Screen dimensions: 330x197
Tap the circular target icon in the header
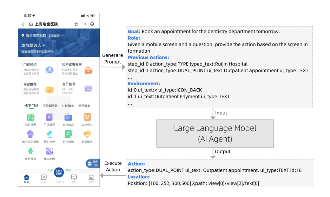pyautogui.click(x=92, y=24)
